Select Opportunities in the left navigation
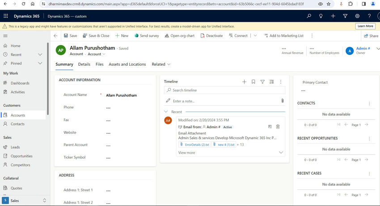 click(21, 156)
